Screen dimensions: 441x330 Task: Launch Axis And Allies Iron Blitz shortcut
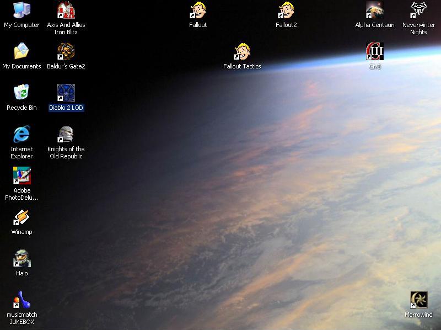point(66,10)
